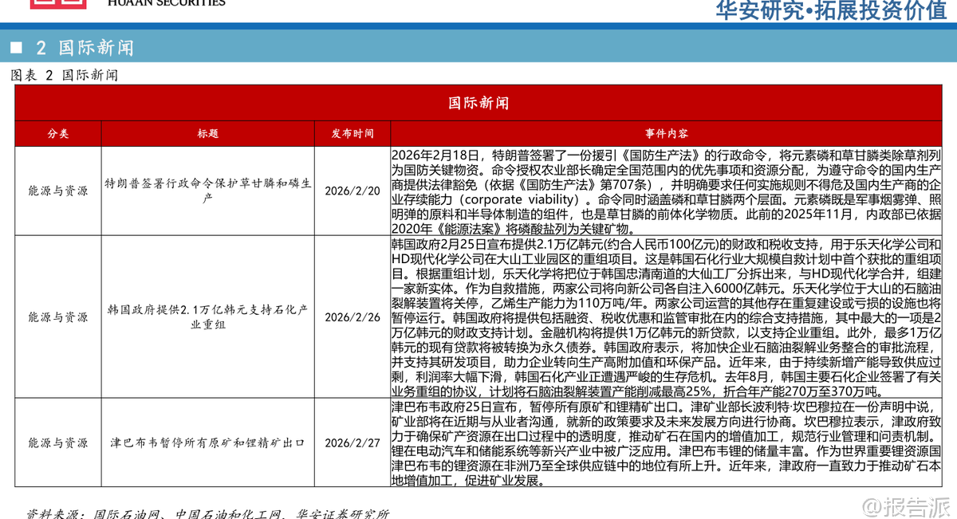Click the 发布时间 column header
Screen dimensions: 957x519
click(x=352, y=134)
